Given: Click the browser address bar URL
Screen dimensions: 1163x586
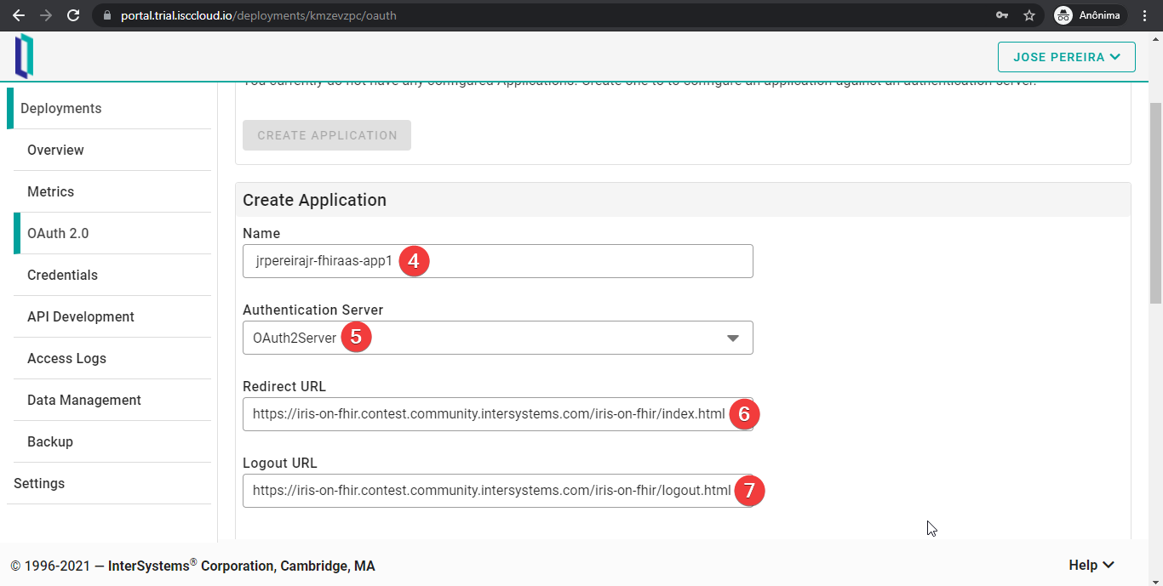Looking at the screenshot, I should 258,15.
